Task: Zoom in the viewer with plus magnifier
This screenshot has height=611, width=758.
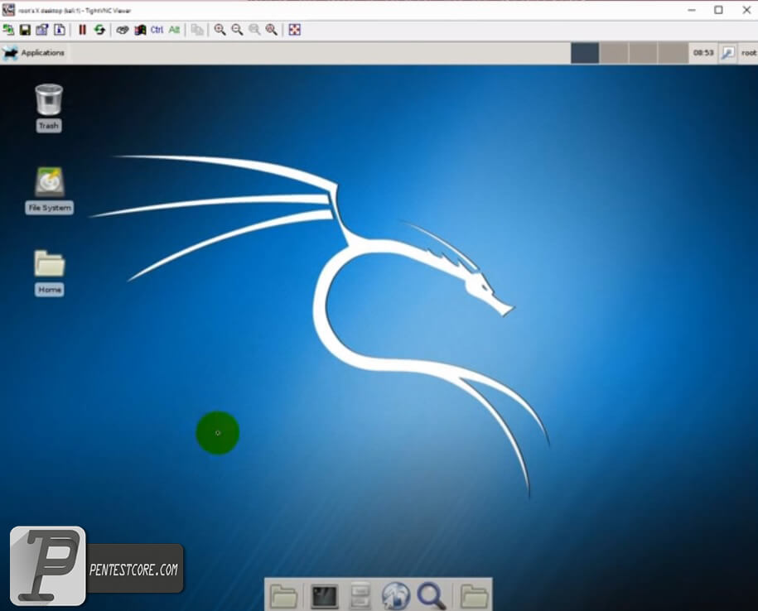Action: point(220,30)
